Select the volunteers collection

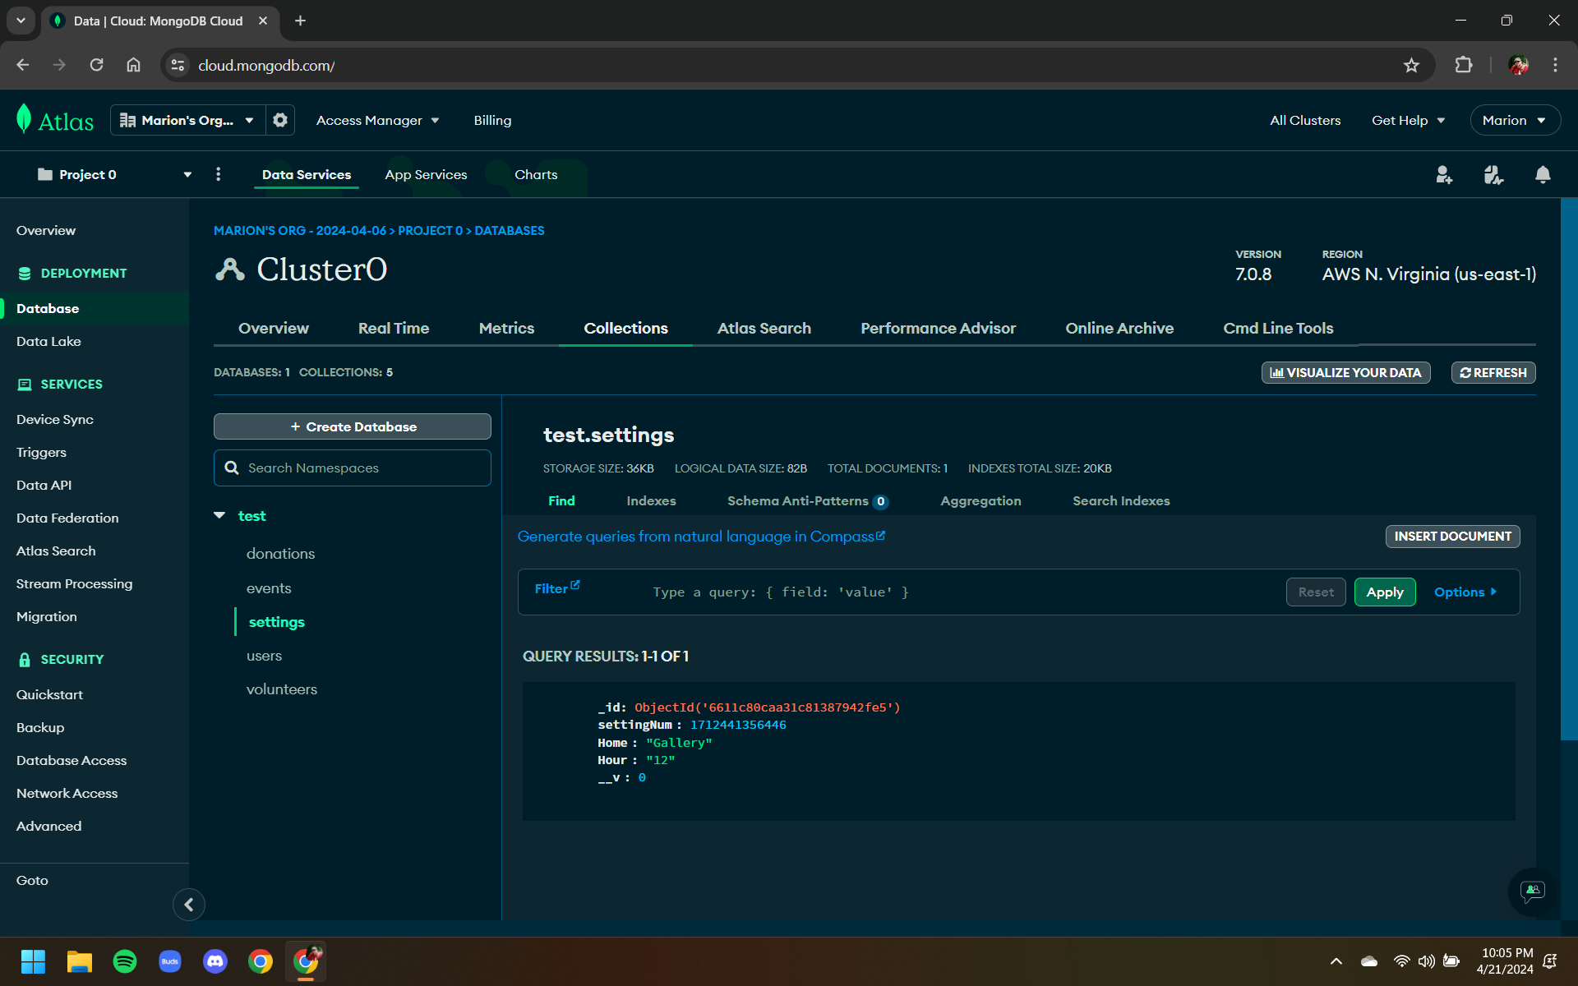click(282, 690)
